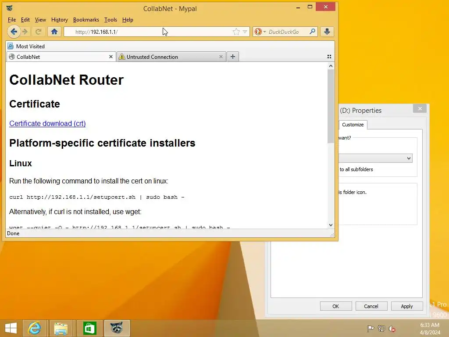Select the CollabNet tab

(x=61, y=57)
